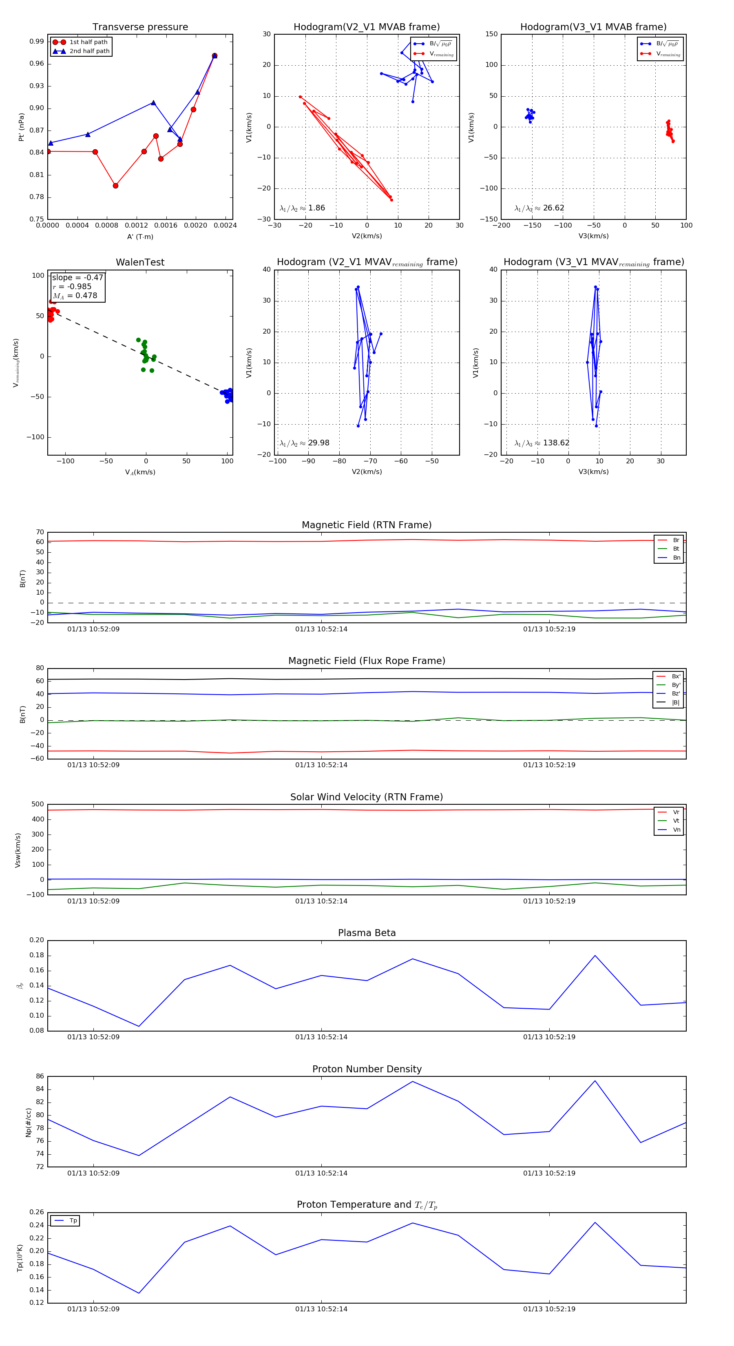The height and width of the screenshot is (1346, 734).
Task: Select the 'Bt' legend entry
Action: point(669,549)
